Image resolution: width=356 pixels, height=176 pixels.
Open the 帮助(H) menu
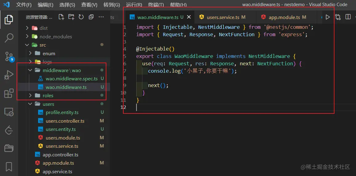[x=178, y=5]
